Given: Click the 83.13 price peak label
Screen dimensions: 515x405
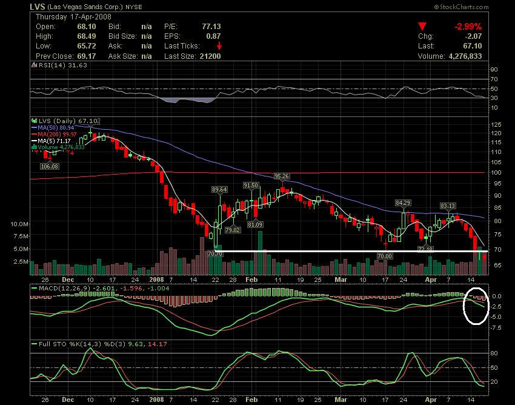Looking at the screenshot, I should pyautogui.click(x=448, y=206).
